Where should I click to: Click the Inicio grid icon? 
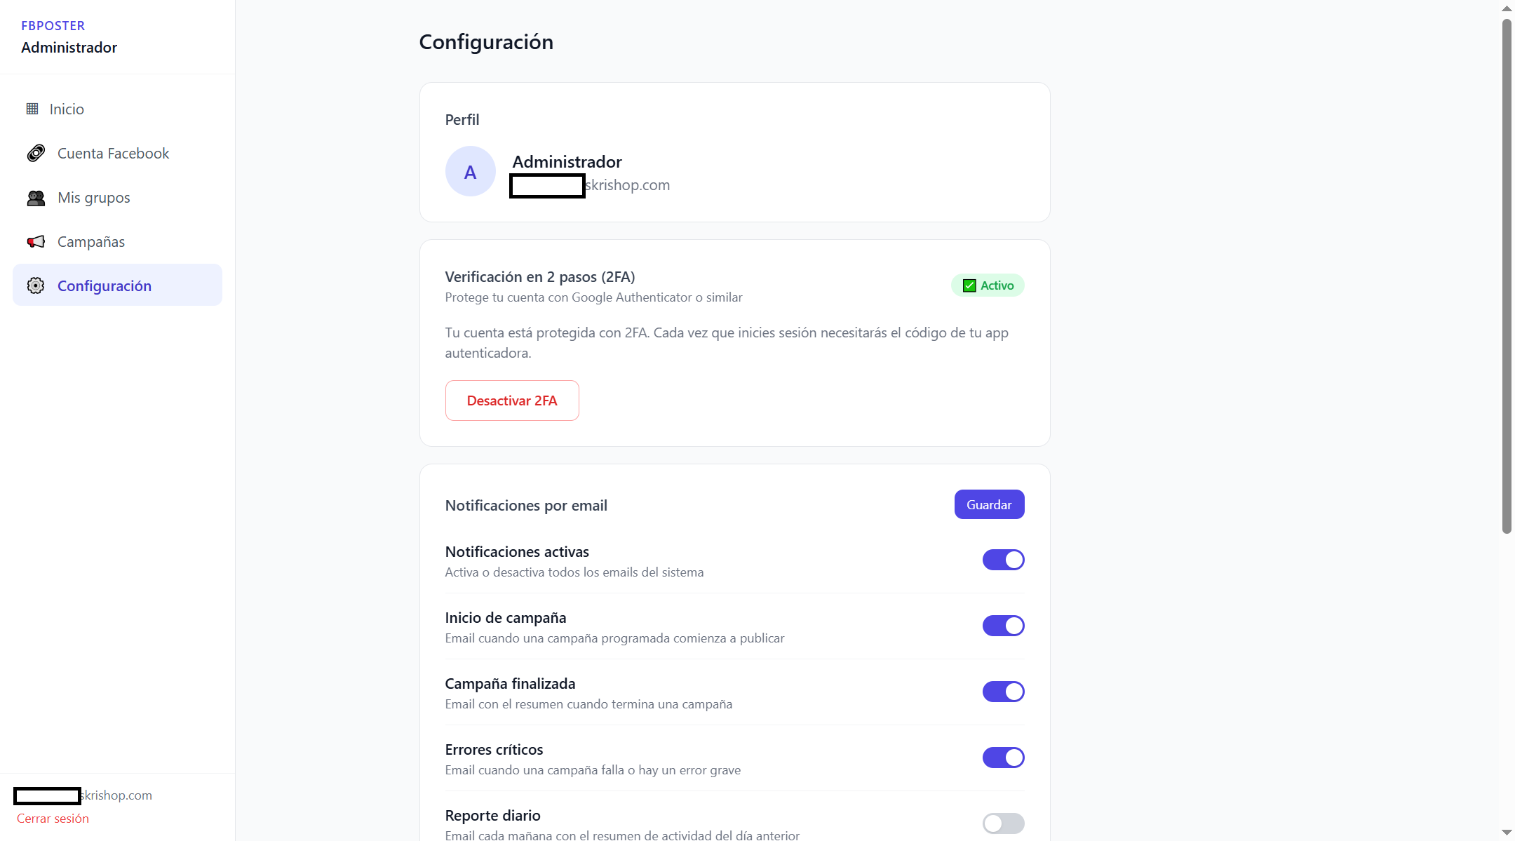coord(32,109)
